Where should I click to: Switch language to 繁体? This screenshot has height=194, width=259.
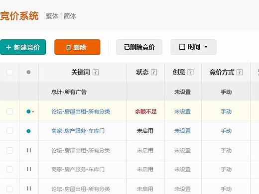[x=52, y=16]
